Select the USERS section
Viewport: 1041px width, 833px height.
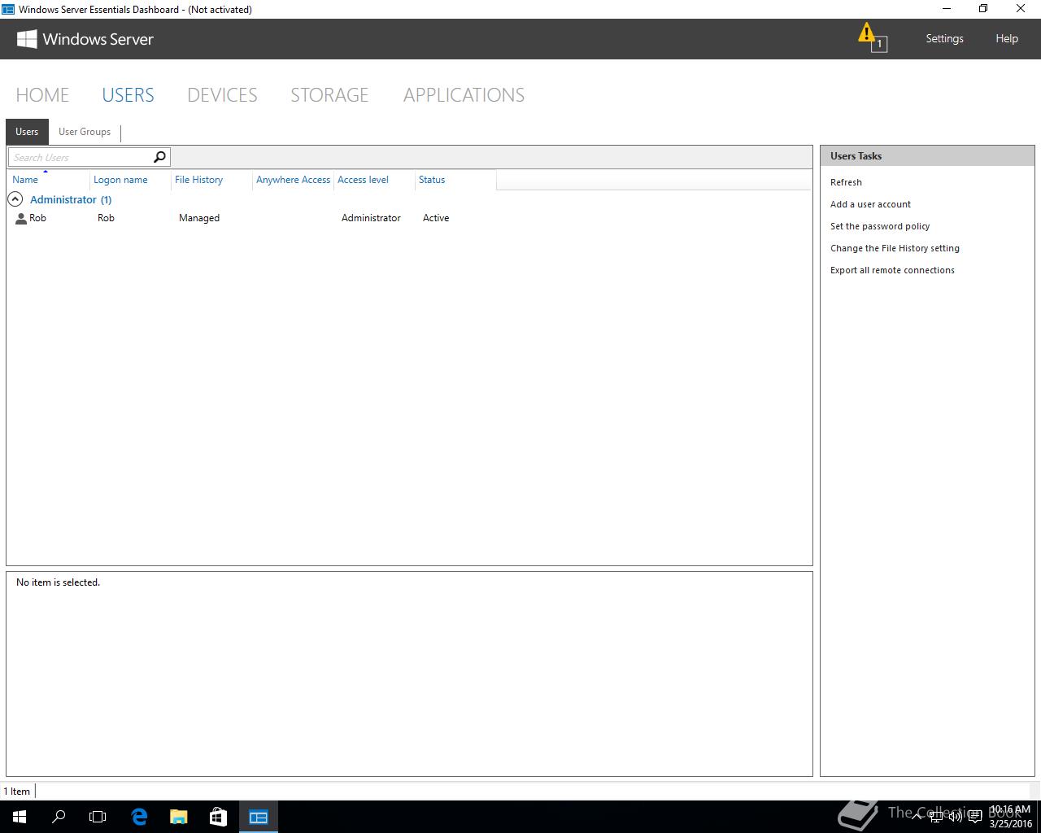128,95
